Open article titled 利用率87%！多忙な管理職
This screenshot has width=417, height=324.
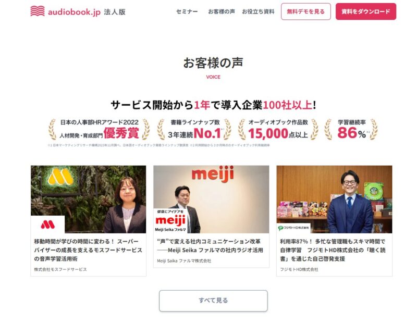point(333,250)
